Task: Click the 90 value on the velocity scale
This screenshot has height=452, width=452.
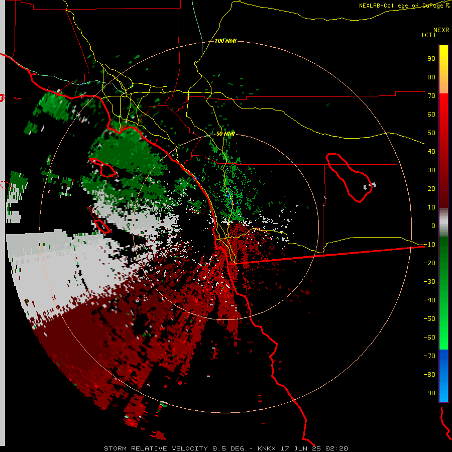Action: 431,59
